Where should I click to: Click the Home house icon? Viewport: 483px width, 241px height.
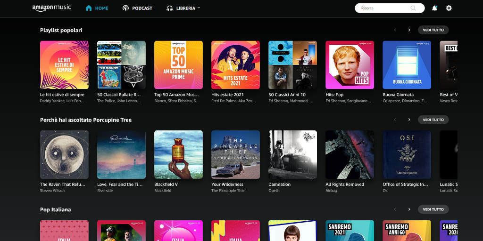pos(89,8)
